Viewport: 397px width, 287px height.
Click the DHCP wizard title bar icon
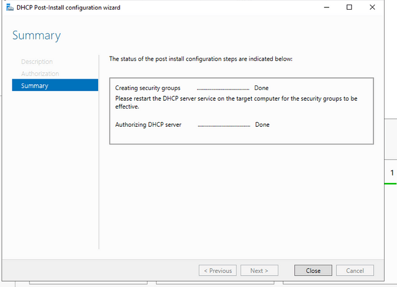(x=10, y=7)
